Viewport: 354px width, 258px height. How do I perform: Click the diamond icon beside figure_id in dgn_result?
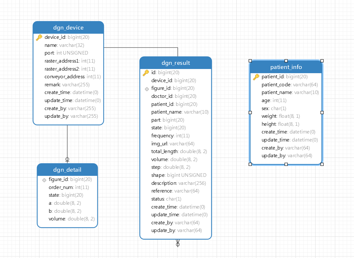pyautogui.click(x=146, y=89)
